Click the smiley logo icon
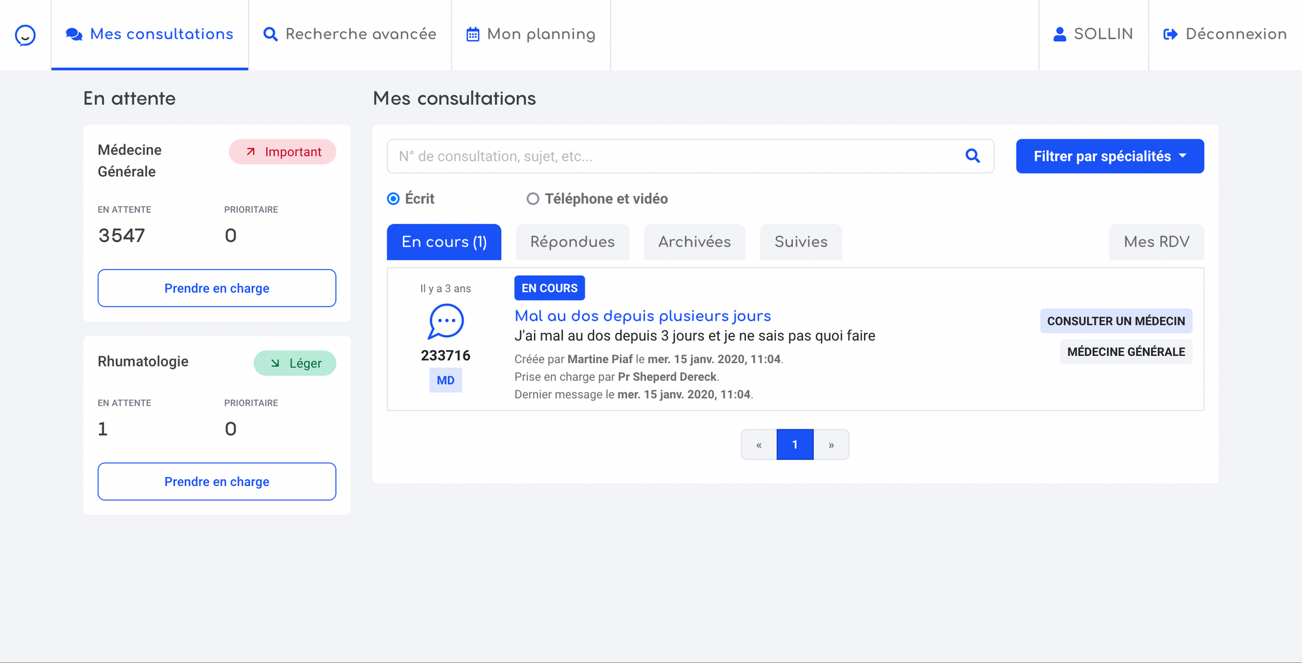The image size is (1302, 663). coord(25,35)
